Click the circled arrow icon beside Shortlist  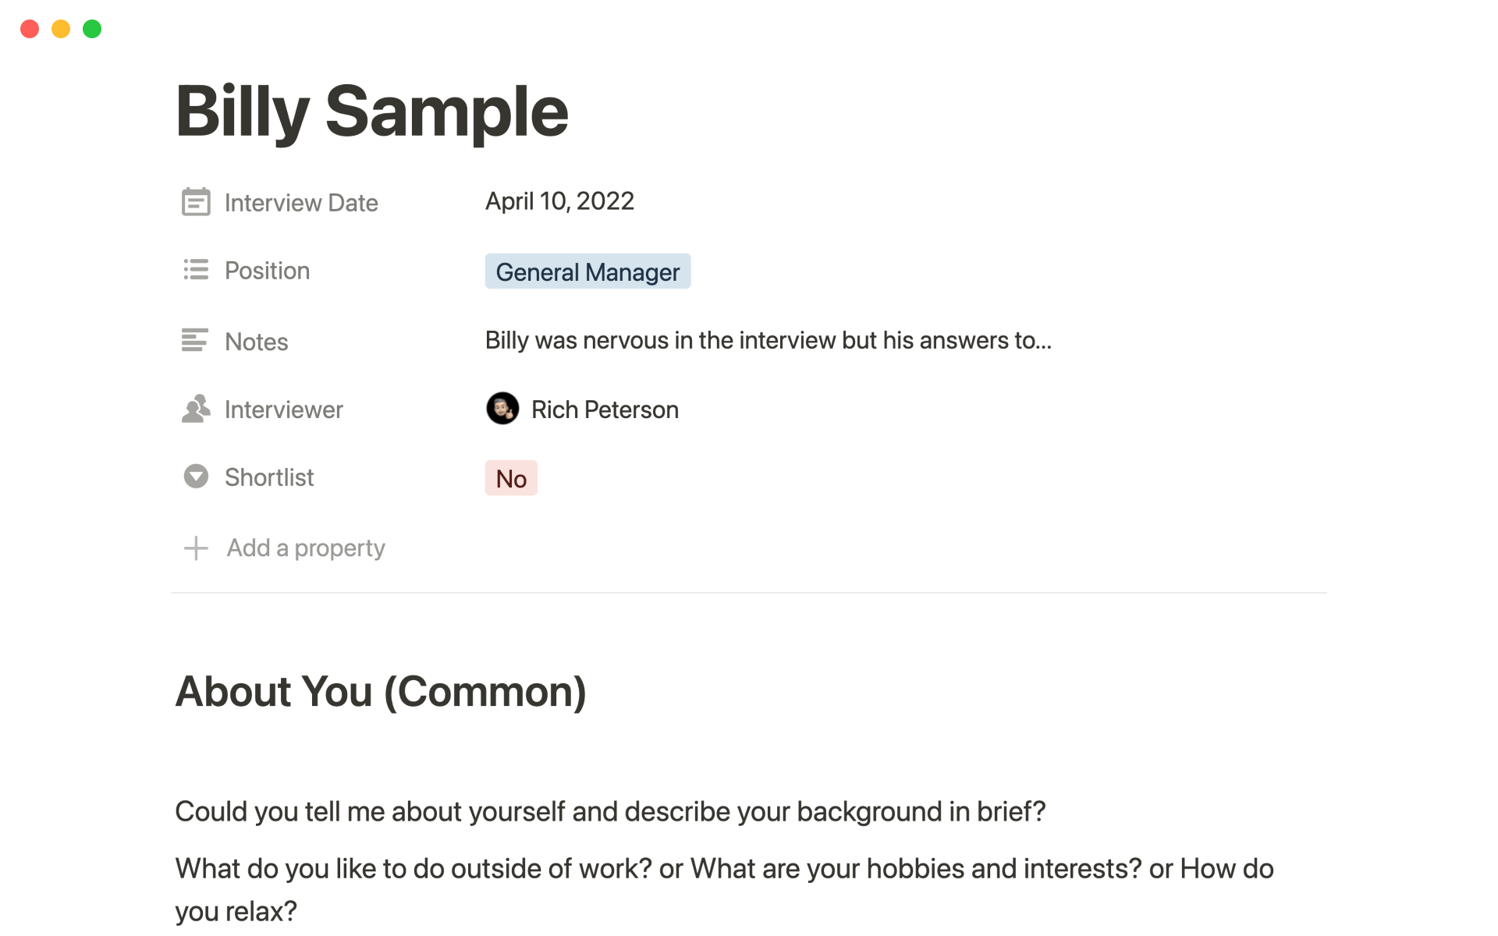pyautogui.click(x=196, y=477)
